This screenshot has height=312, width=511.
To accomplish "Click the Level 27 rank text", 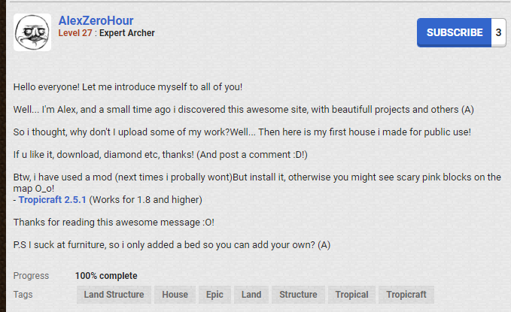I will click(x=76, y=34).
